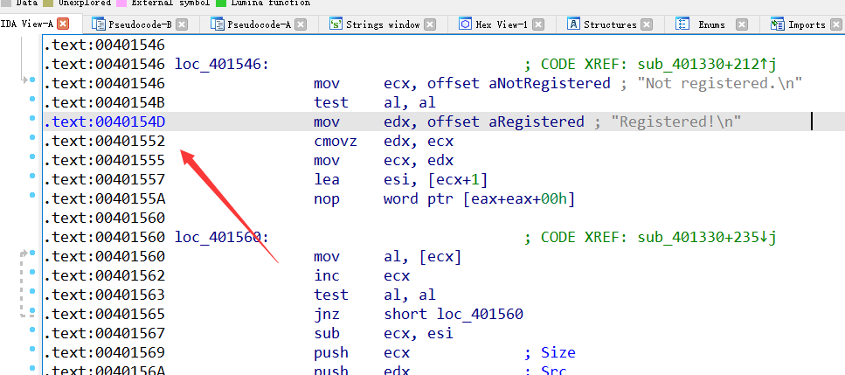The image size is (845, 375).
Task: Click the nop instruction mnemonic
Action: (327, 198)
